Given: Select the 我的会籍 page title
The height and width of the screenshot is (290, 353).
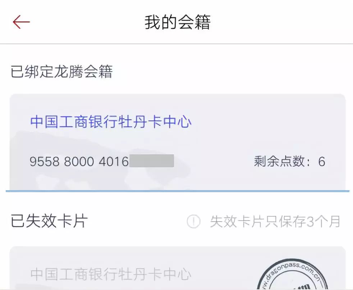Looking at the screenshot, I should pyautogui.click(x=178, y=22).
